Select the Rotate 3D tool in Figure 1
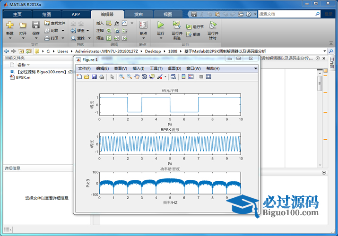The width and height of the screenshot is (338, 236). (x=144, y=76)
